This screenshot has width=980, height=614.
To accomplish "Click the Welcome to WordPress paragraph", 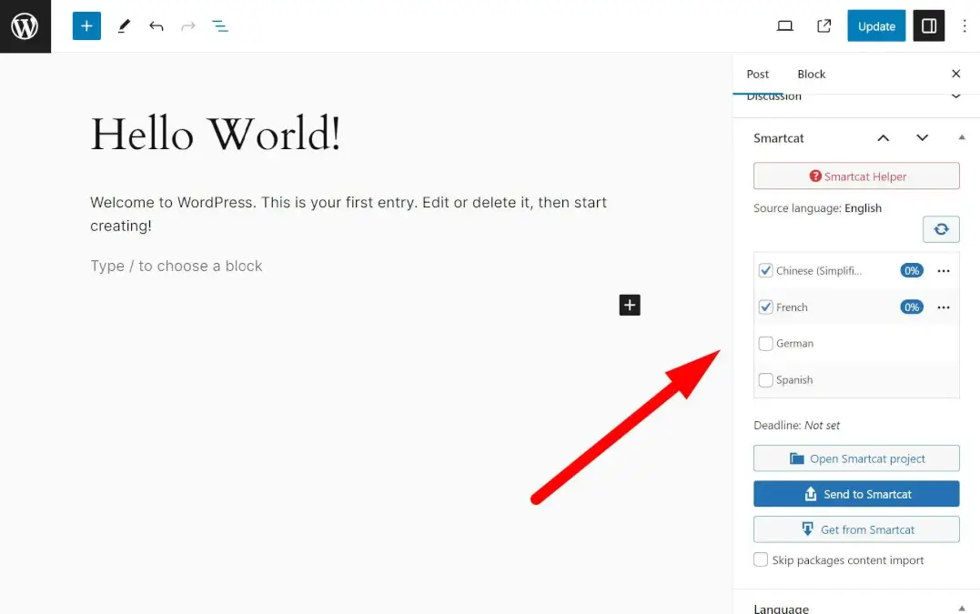I will (x=349, y=215).
